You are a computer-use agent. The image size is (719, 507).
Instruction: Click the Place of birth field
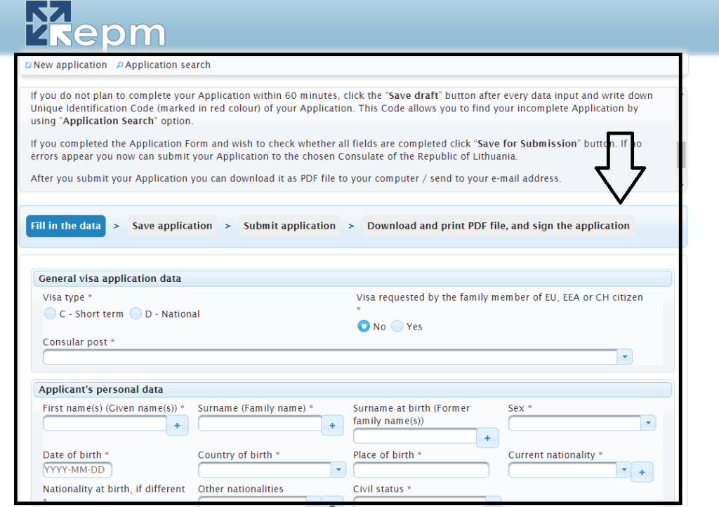[x=421, y=470]
